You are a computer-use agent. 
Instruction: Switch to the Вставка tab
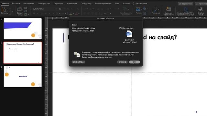16,4
